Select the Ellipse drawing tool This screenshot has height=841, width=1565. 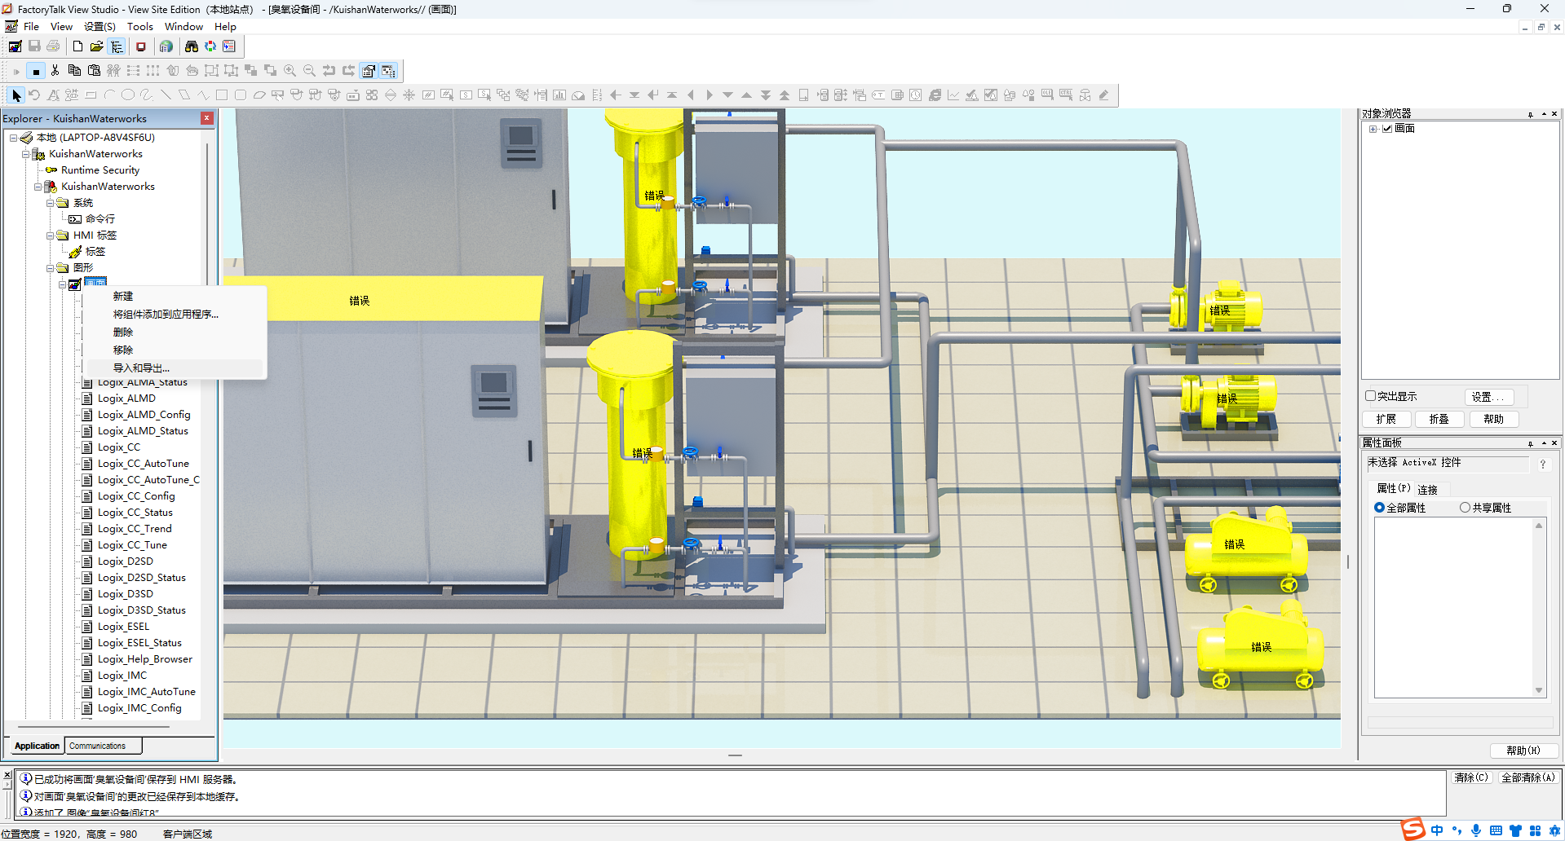click(x=128, y=95)
